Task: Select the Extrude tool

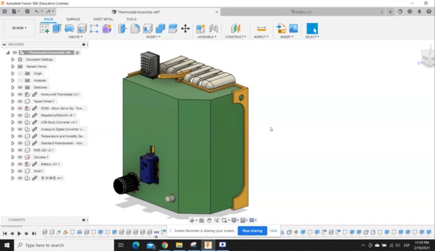Action: (57, 28)
